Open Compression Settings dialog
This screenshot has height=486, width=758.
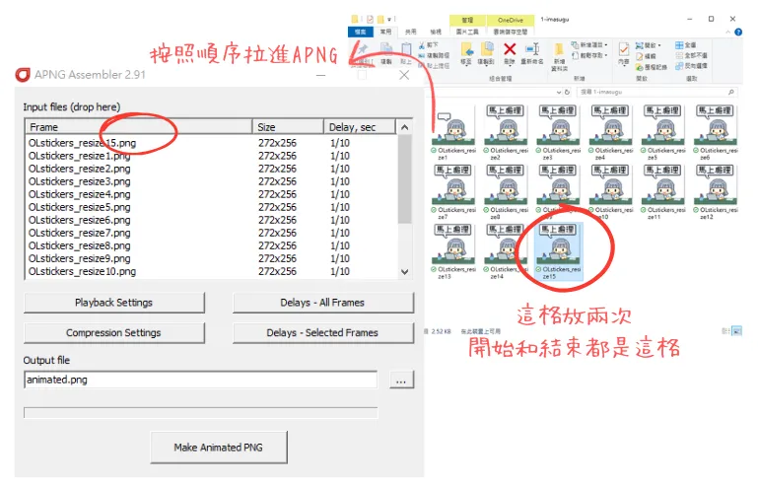[x=113, y=333]
